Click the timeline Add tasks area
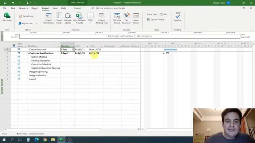This screenshot has width=255, height=143. tap(129, 36)
